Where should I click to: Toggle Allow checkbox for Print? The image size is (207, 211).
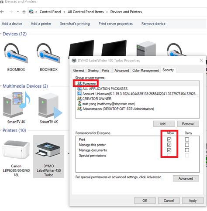point(169,140)
